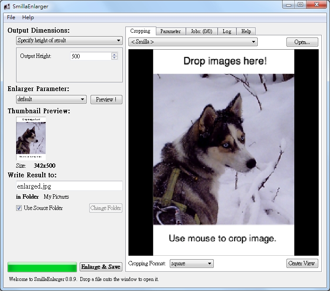Viewport: 330px width, 291px height.
Task: Click the Preview ! button
Action: point(106,99)
